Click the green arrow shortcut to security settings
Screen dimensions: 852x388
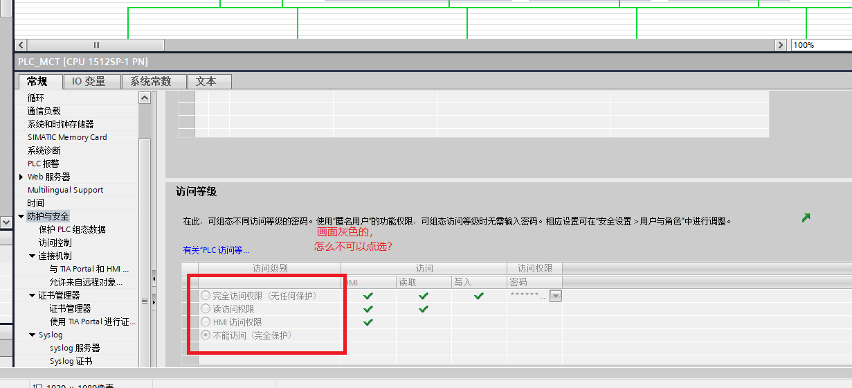click(x=806, y=218)
